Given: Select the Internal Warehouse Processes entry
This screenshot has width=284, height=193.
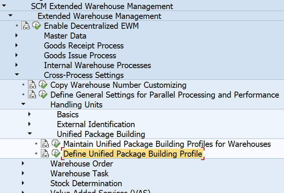Looking at the screenshot, I should click(x=97, y=65).
